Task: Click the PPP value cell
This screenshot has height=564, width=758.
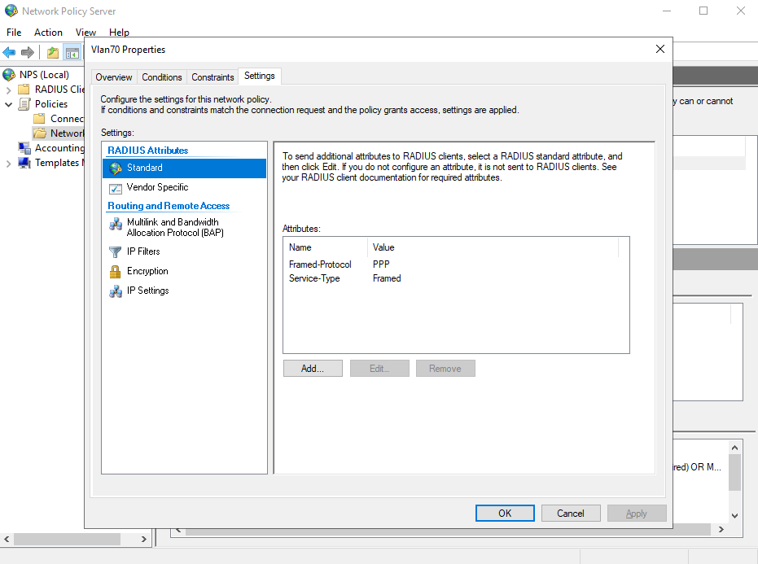Action: 381,265
